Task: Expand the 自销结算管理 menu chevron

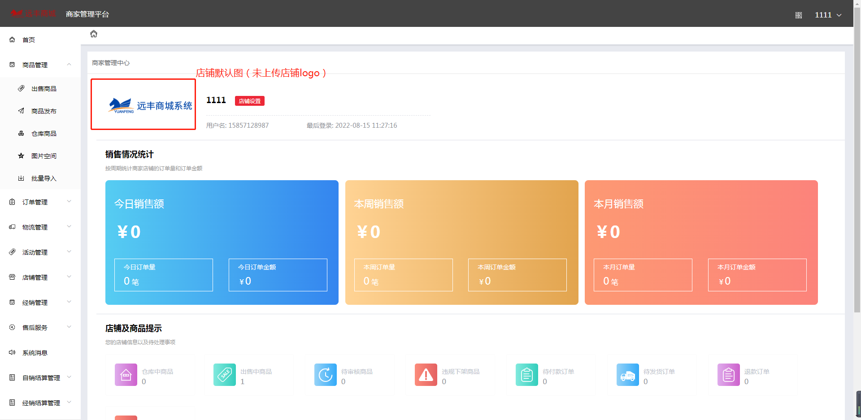Action: click(69, 377)
